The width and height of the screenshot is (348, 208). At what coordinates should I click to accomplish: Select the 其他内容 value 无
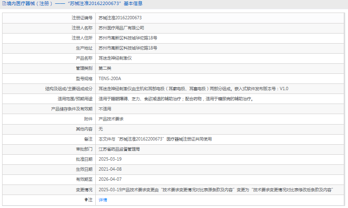click(x=101, y=129)
